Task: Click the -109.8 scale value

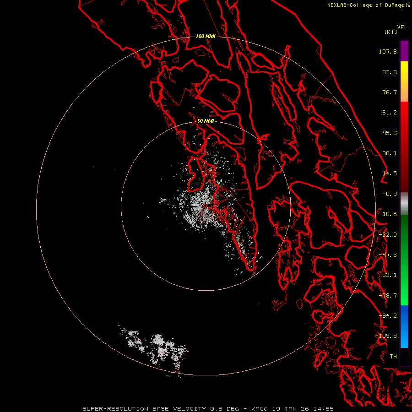Action: [x=386, y=336]
